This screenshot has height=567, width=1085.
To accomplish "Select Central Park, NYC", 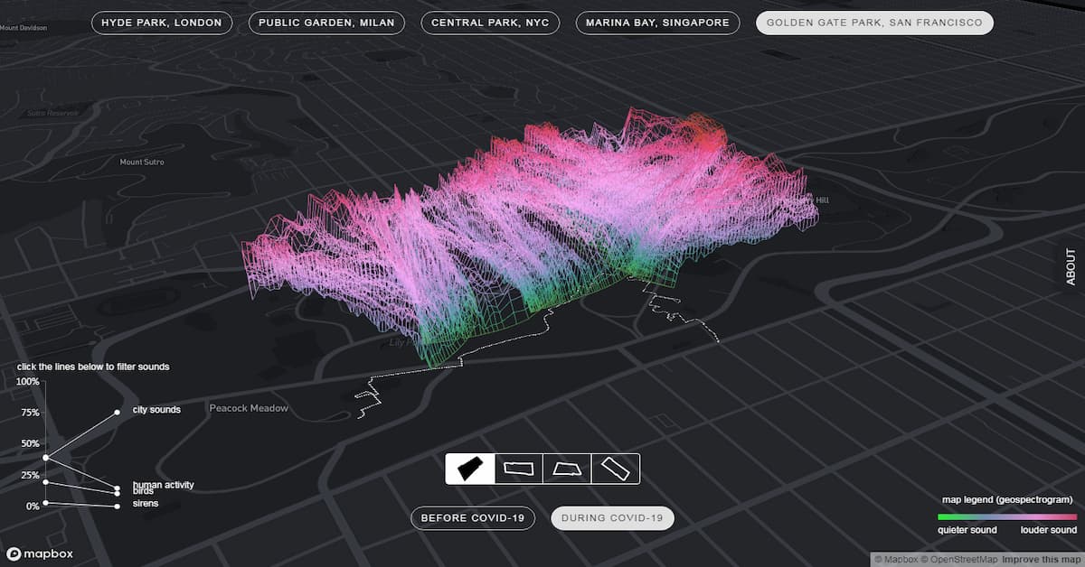I will tap(489, 23).
